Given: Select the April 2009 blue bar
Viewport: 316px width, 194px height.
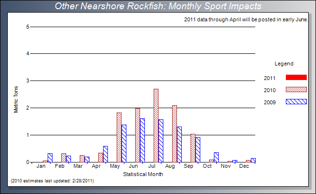Looking at the screenshot, I should [x=105, y=154].
